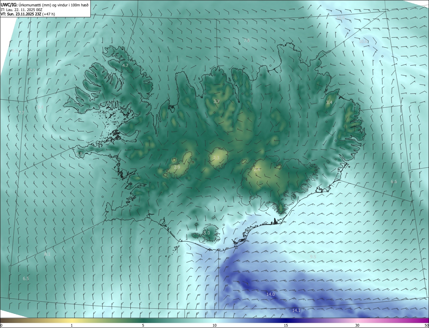The height and width of the screenshot is (328, 429).
Task: Click the IT: Lau. 22. 11. 2025 00Z line
Action: click(x=21, y=10)
